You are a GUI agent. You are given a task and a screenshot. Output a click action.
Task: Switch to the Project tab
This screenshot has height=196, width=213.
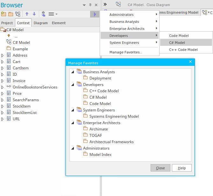click(7, 23)
